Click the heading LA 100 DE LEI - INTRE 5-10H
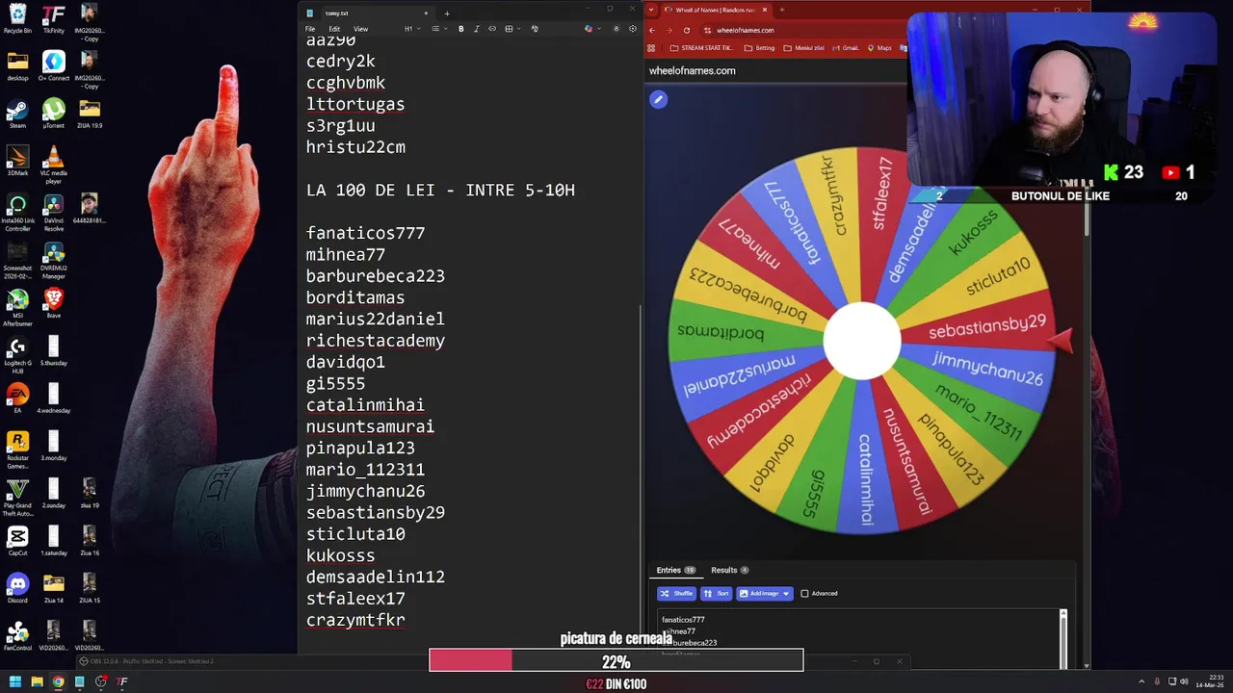Screen dimensions: 1233x693 [x=440, y=191]
